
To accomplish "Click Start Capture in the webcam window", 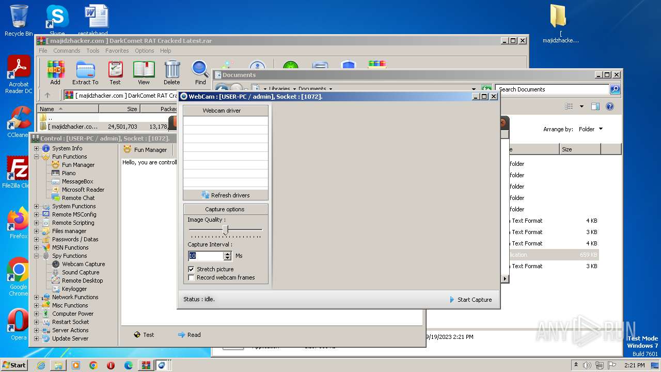I will click(x=470, y=300).
